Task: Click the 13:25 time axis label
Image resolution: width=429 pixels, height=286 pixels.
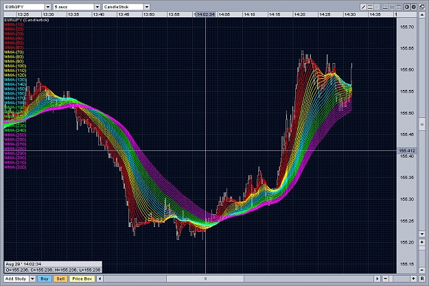Action: tap(23, 14)
